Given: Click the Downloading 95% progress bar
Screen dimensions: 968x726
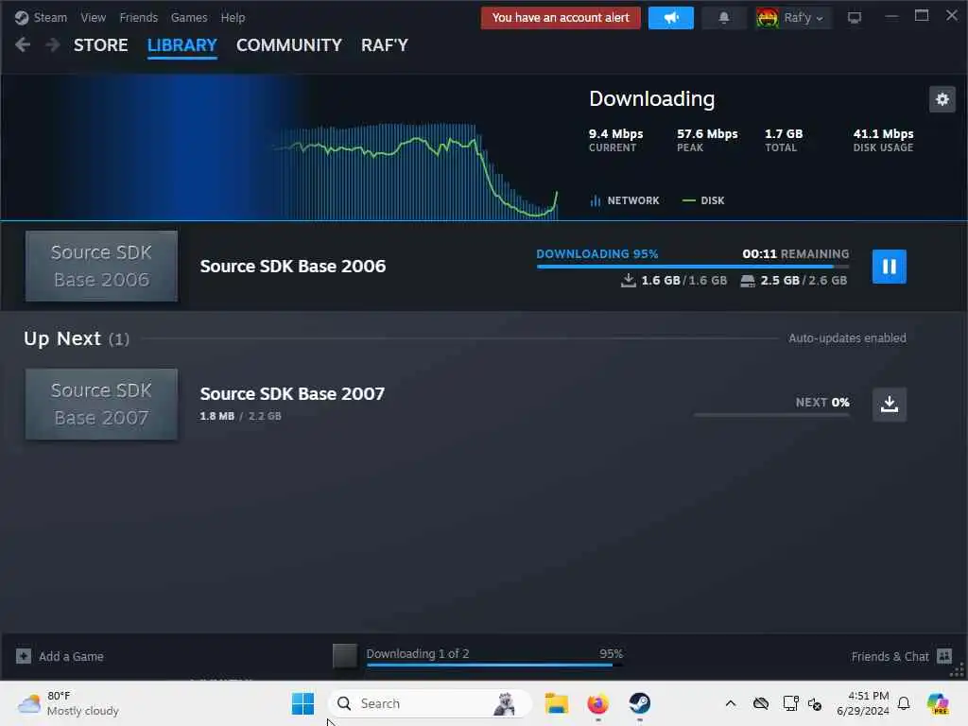Looking at the screenshot, I should (693, 266).
